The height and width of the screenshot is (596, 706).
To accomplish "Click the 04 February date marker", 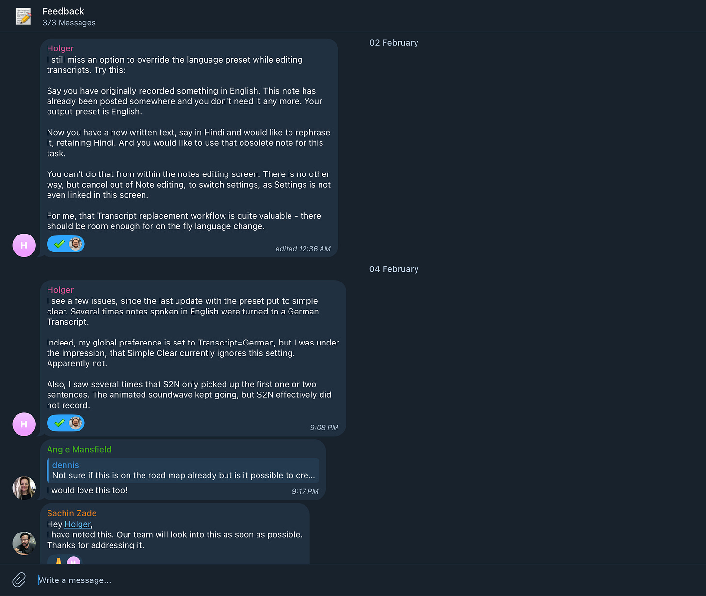I will click(394, 269).
